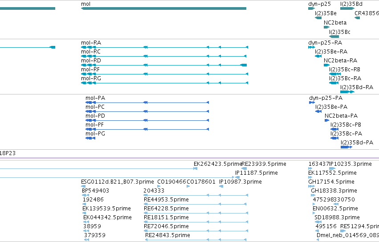Click the l(2)35Bd-RA transcript label
379x242 pixels.
(x=357, y=87)
